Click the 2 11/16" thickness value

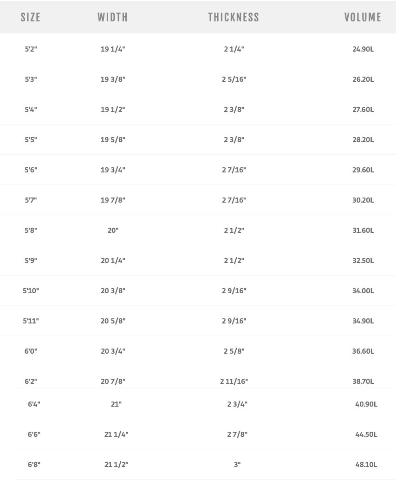pos(234,381)
